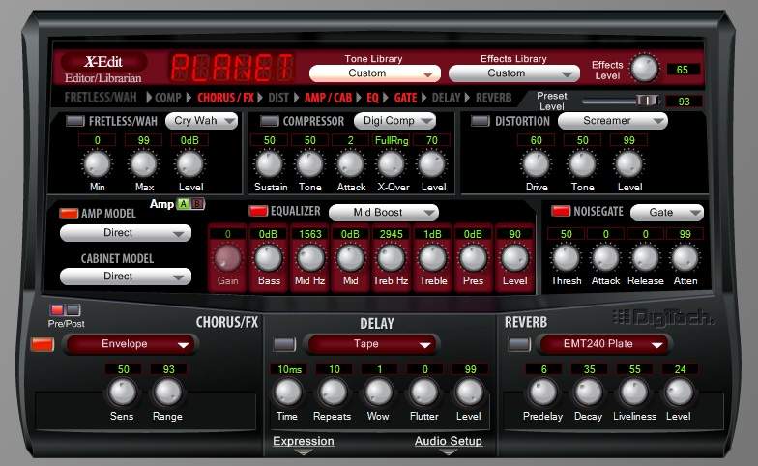This screenshot has width=758, height=466.
Task: Click the Equalizer Gain knob
Action: [228, 257]
